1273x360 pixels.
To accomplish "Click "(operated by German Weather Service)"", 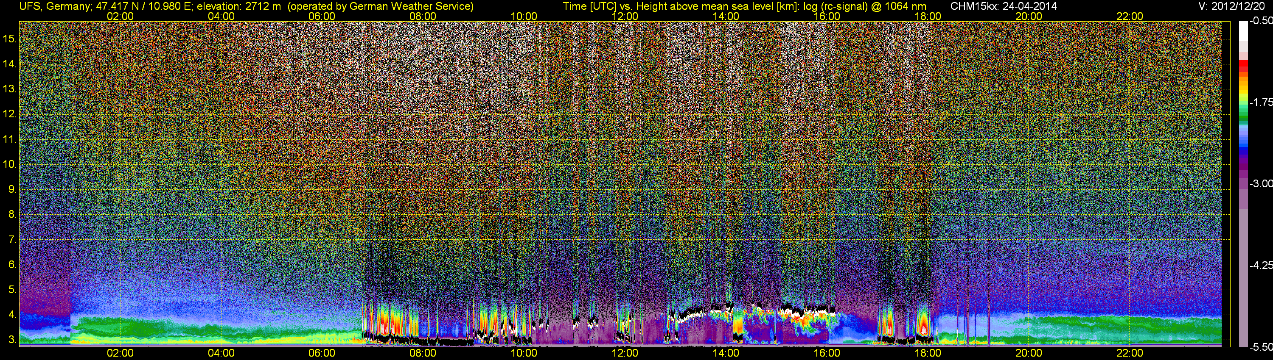I will click(x=381, y=6).
